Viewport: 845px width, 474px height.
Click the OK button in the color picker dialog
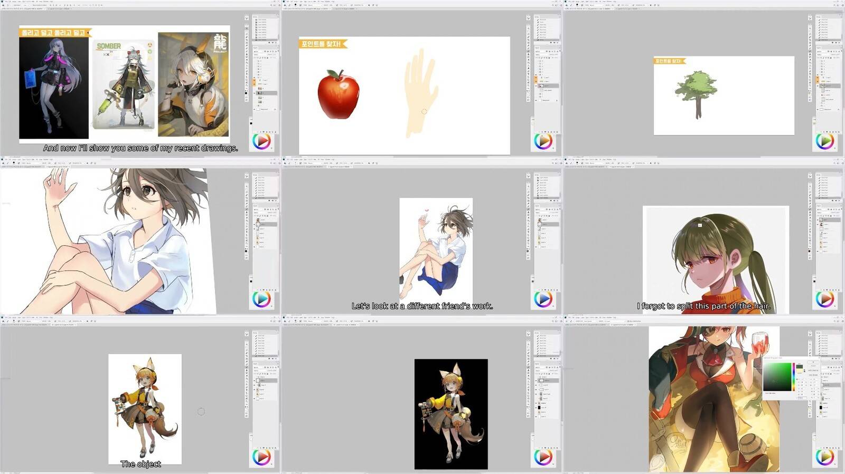tap(814, 362)
